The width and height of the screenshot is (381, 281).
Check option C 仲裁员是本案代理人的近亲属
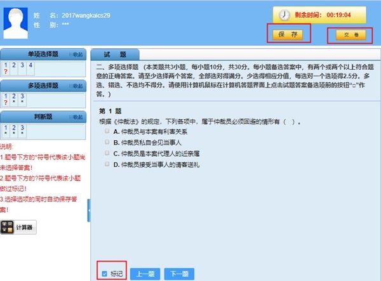[107, 153]
